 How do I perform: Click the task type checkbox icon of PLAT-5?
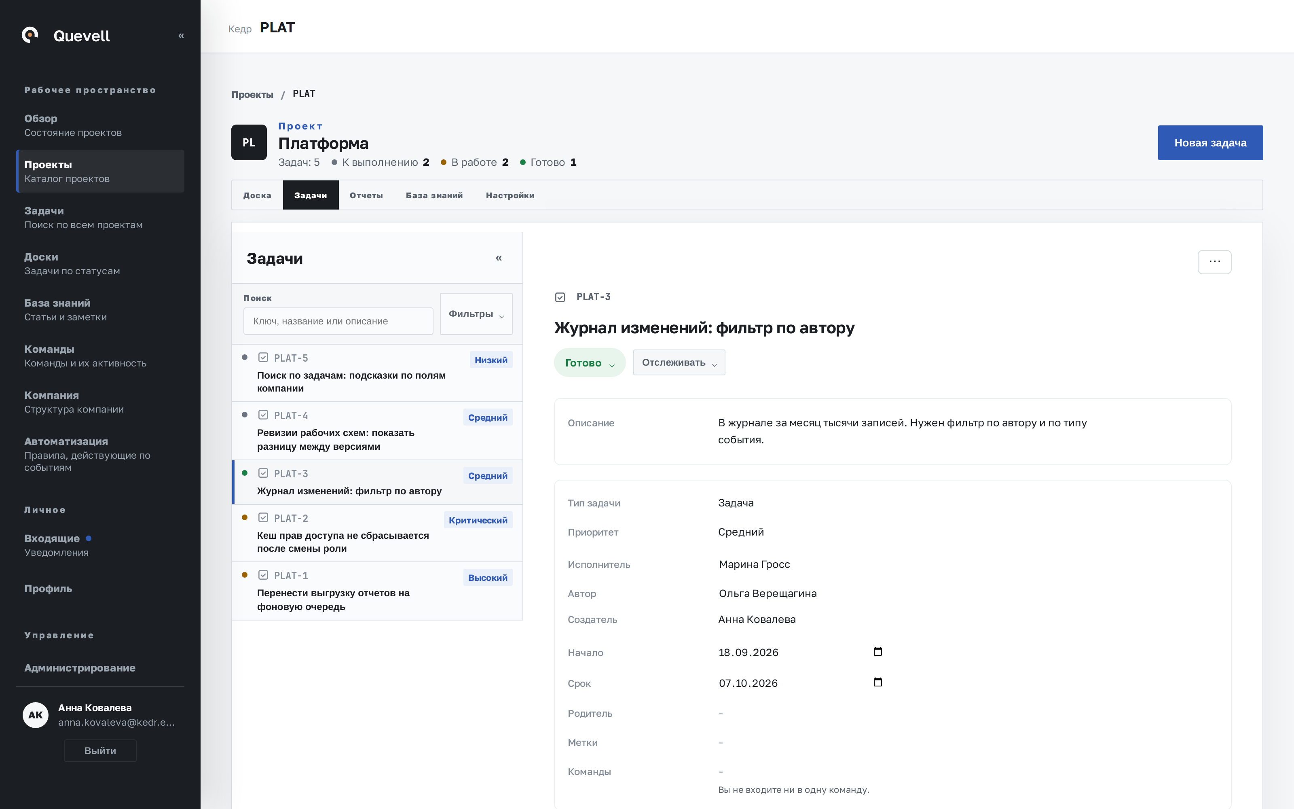pos(263,358)
